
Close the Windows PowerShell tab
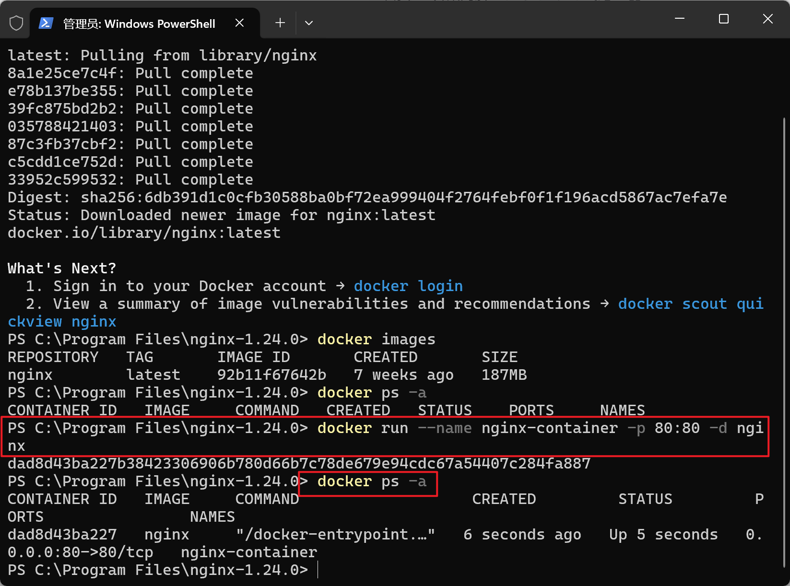[x=240, y=23]
